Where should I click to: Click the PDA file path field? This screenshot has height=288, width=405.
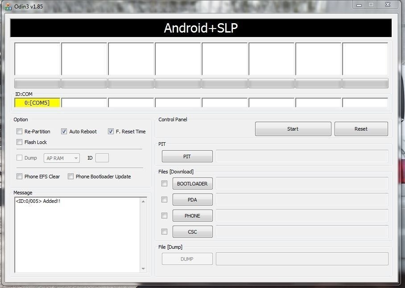pos(302,199)
